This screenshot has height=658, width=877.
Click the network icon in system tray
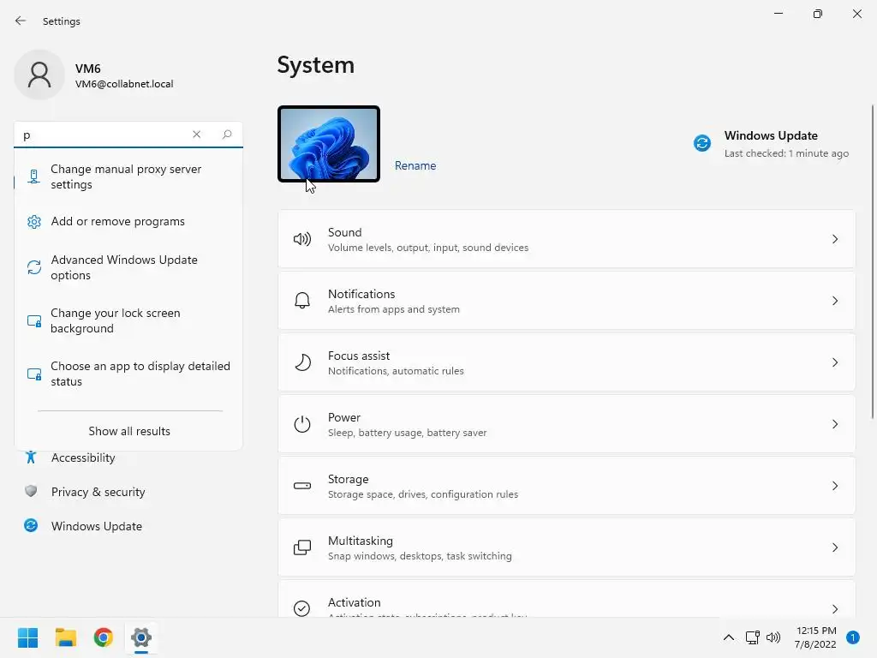[752, 637]
